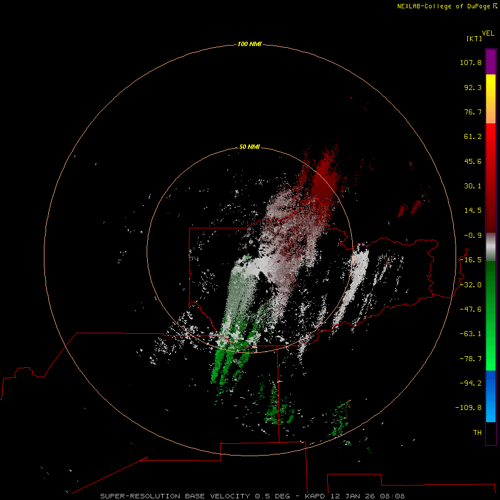500x500 pixels.
Task: Click the -47.6 velocity scale value
Action: [x=471, y=309]
